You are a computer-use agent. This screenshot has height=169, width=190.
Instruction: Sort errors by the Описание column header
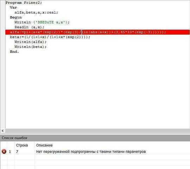(x=44, y=145)
